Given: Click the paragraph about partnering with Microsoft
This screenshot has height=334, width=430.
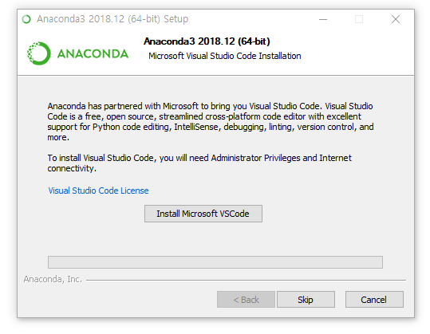Looking at the screenshot, I should 211,121.
